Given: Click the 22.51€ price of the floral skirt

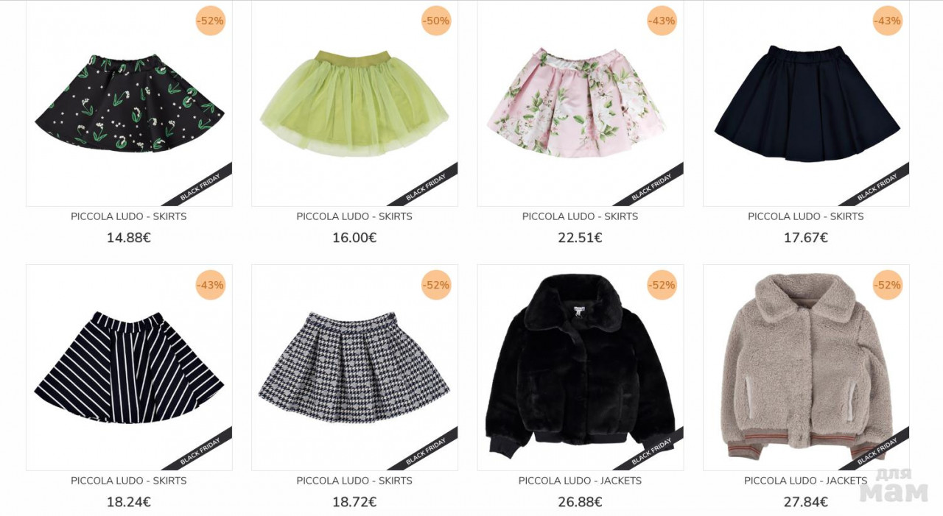Looking at the screenshot, I should 581,238.
